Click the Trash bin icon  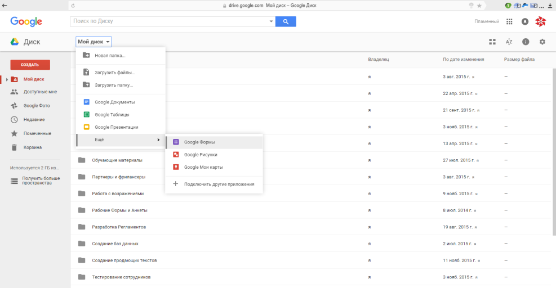(14, 147)
